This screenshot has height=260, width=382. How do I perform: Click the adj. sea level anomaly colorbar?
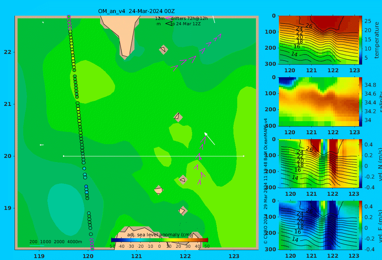click(x=160, y=240)
